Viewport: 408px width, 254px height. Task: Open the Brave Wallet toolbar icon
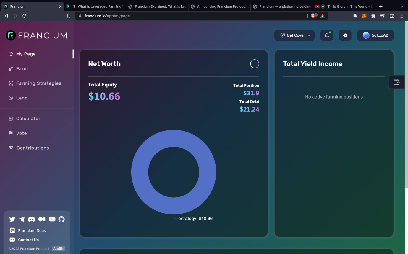[392, 16]
